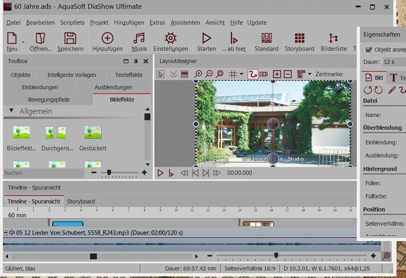
Task: Open the grid options dropdown arrow
Action: 241,74
